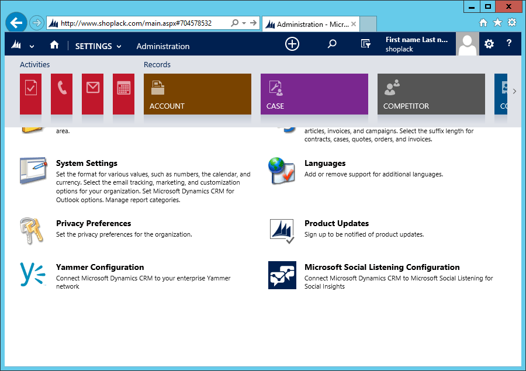Open Advanced Find filter icon
This screenshot has width=526, height=371.
point(365,44)
